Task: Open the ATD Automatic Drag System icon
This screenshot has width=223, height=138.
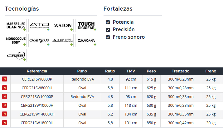Action: (39, 26)
